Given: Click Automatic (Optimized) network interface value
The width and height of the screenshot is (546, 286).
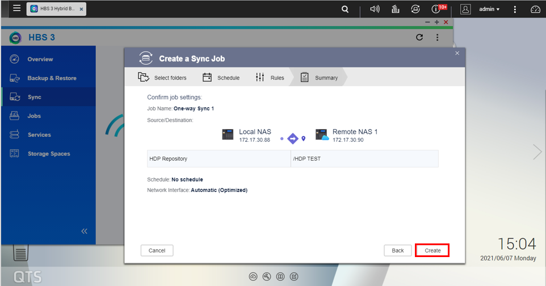Looking at the screenshot, I should [219, 190].
